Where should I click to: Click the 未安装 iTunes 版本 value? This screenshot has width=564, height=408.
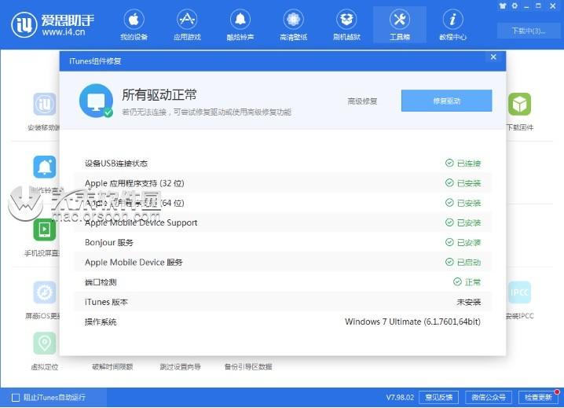(x=469, y=302)
